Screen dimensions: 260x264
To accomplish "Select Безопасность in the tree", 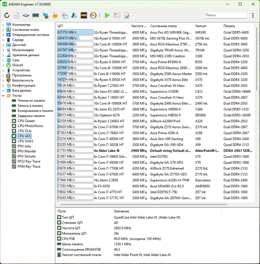I will pyautogui.click(x=23, y=80).
